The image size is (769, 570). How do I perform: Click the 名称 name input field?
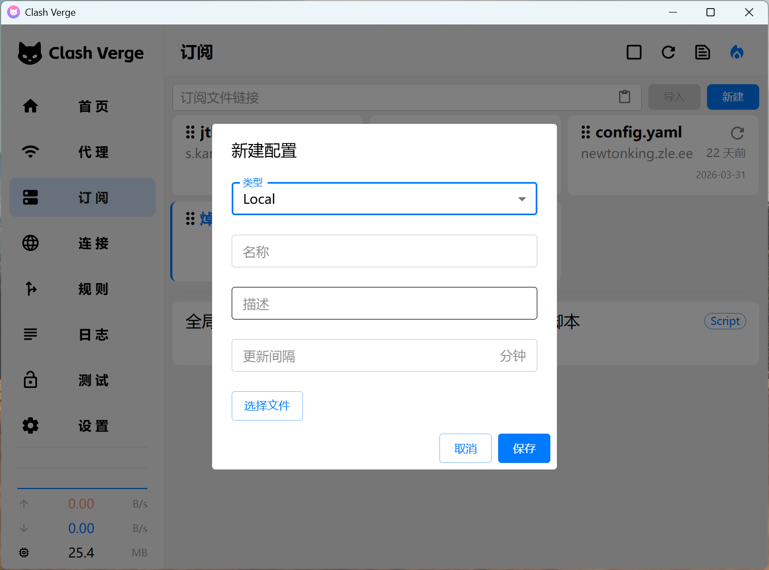tap(384, 251)
